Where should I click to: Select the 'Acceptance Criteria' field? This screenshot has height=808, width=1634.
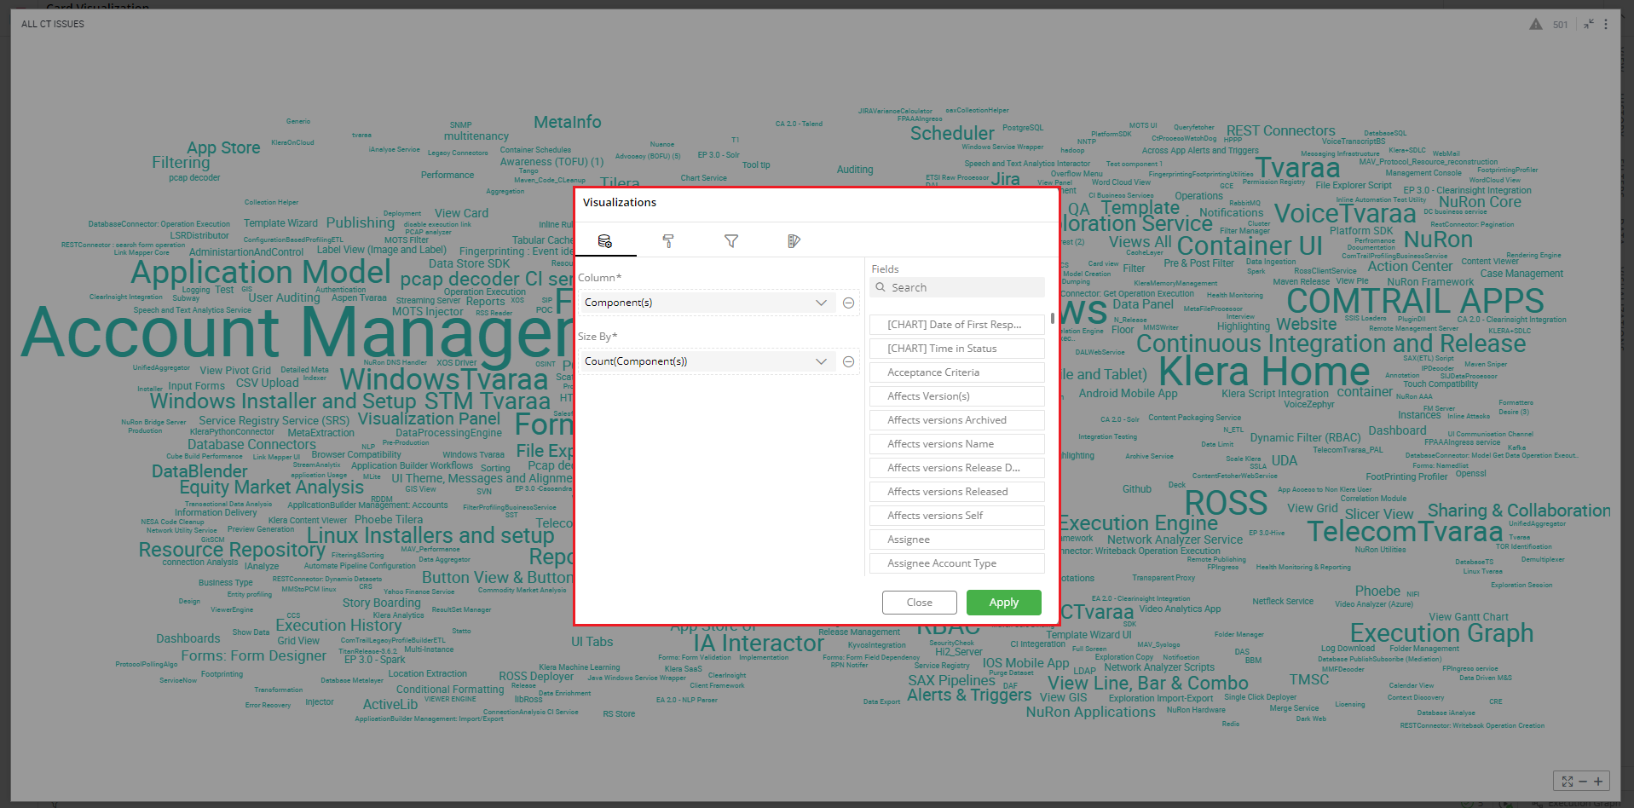point(957,372)
